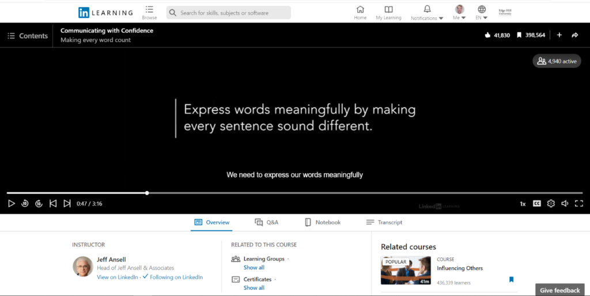Enter fullscreen mode
The image size is (590, 296).
[578, 203]
